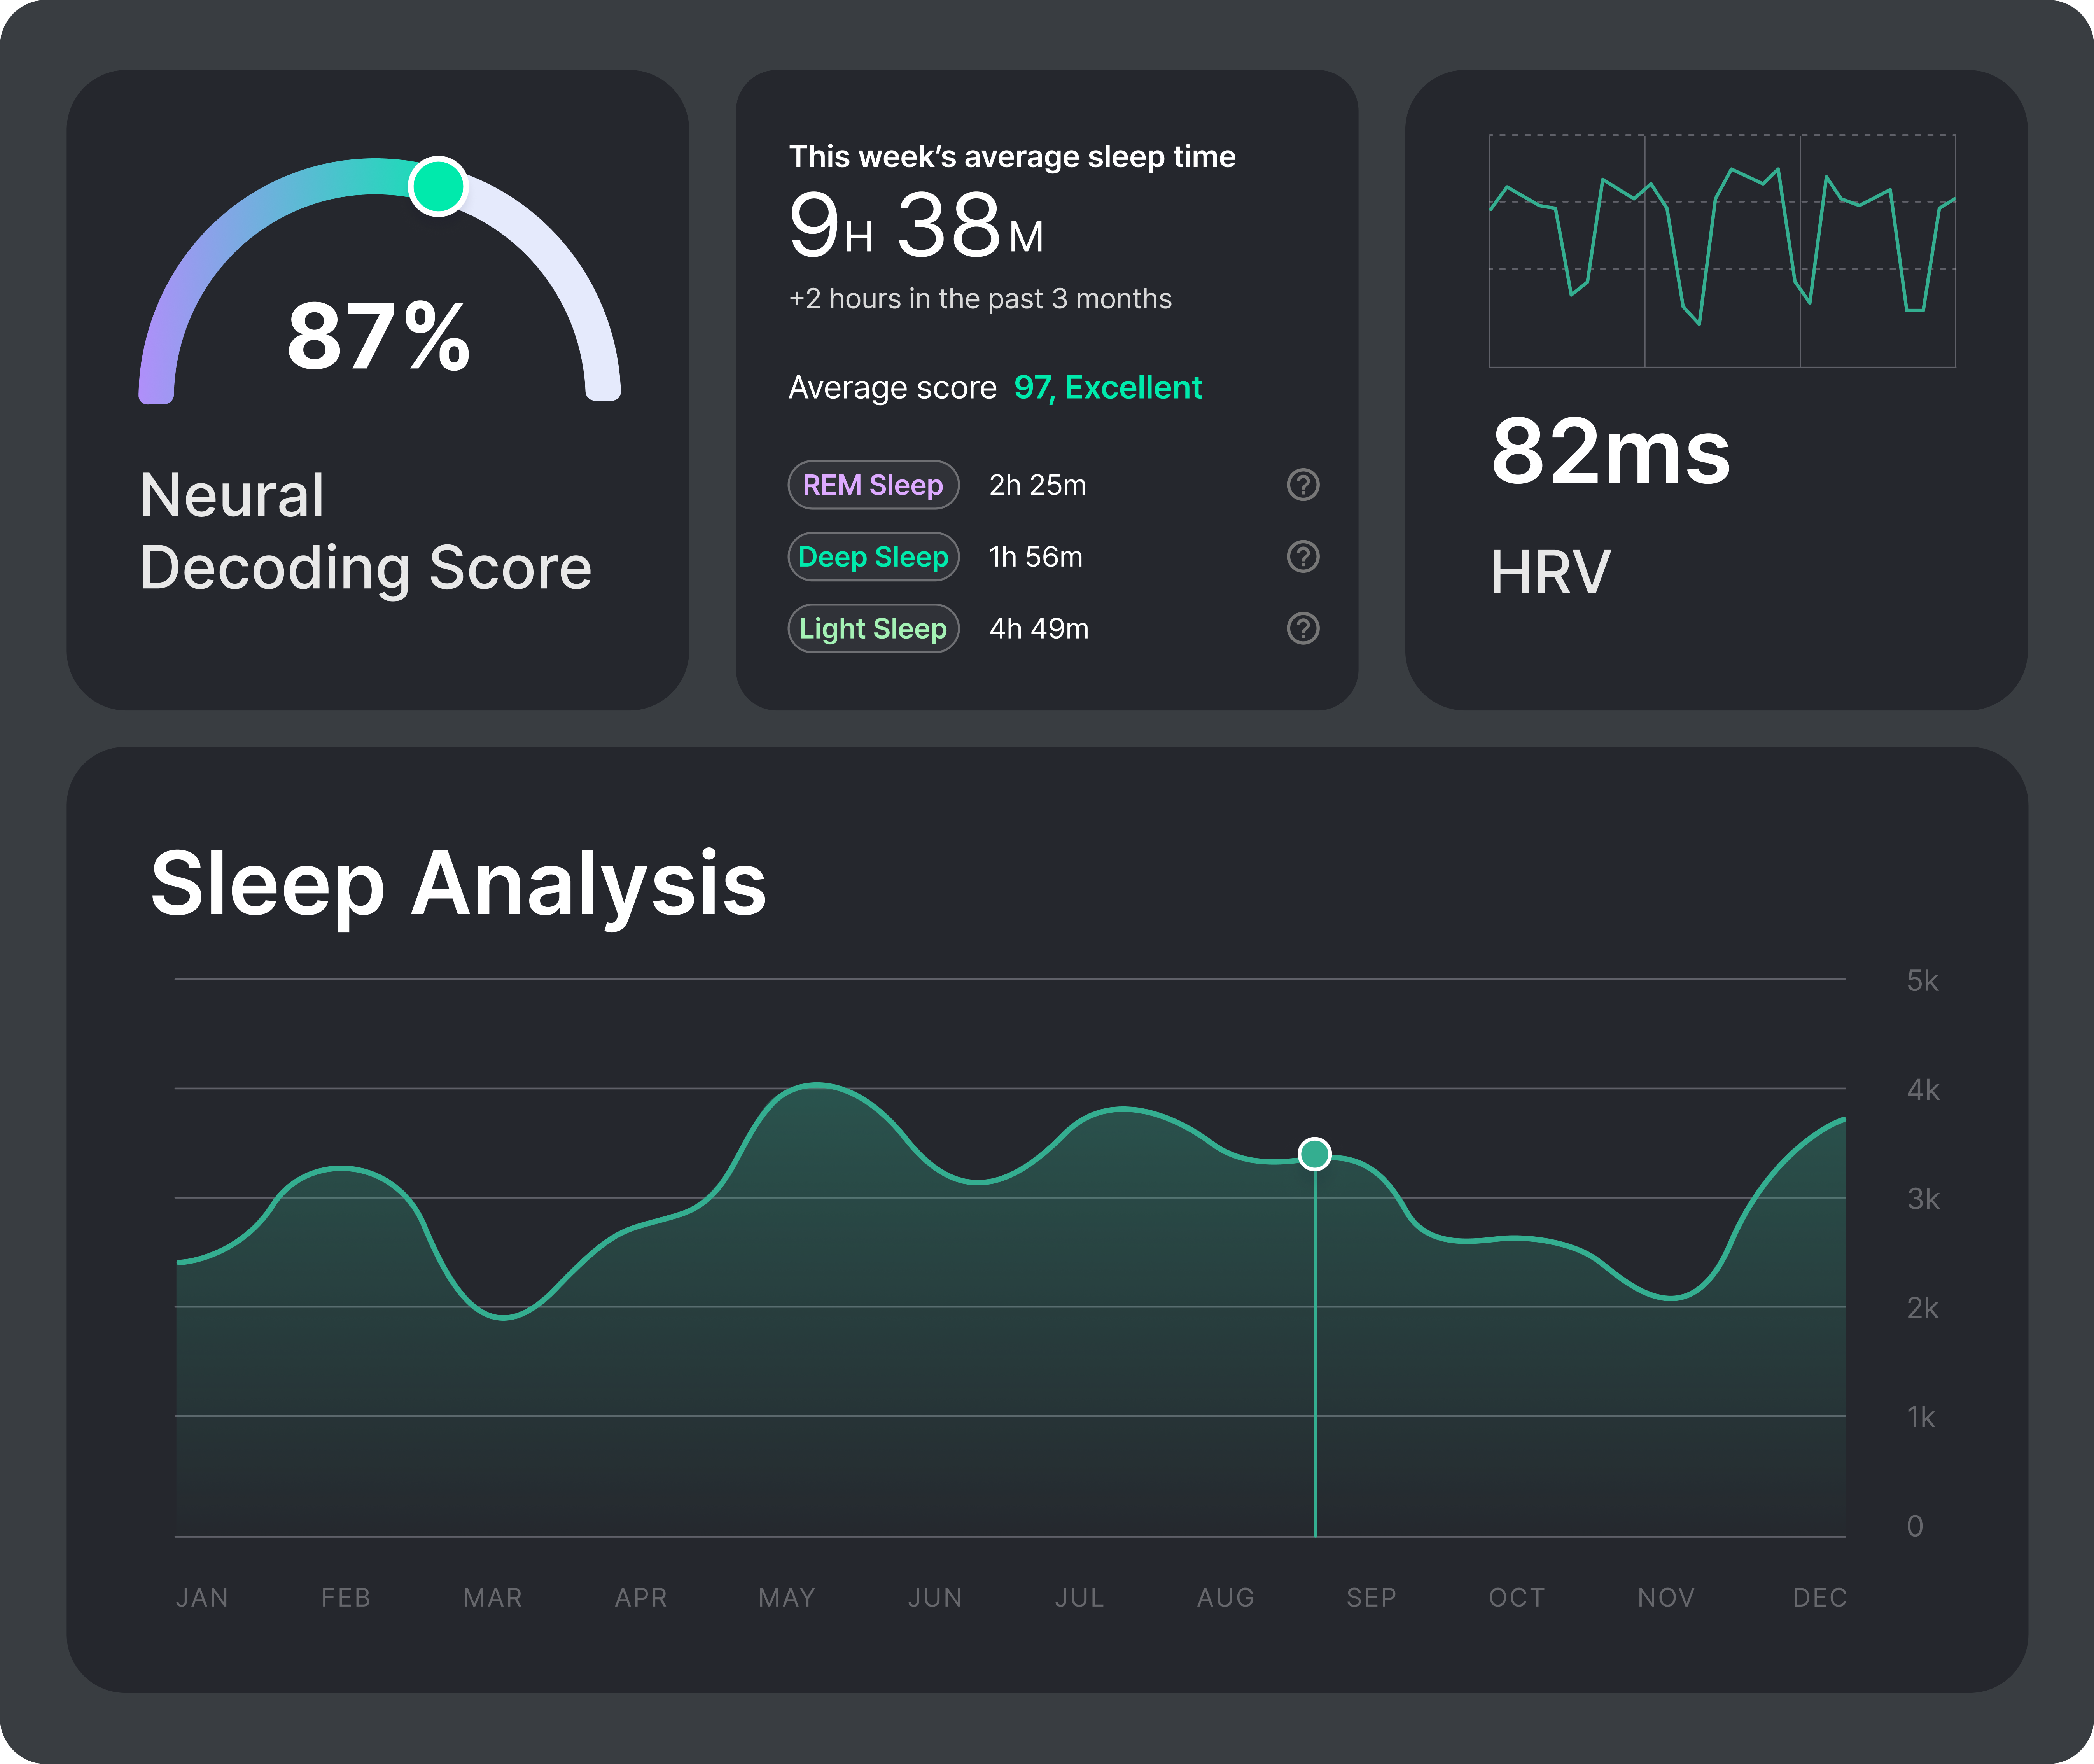Click the JUL axis label
Viewport: 2094px width, 1764px height.
(1080, 1597)
